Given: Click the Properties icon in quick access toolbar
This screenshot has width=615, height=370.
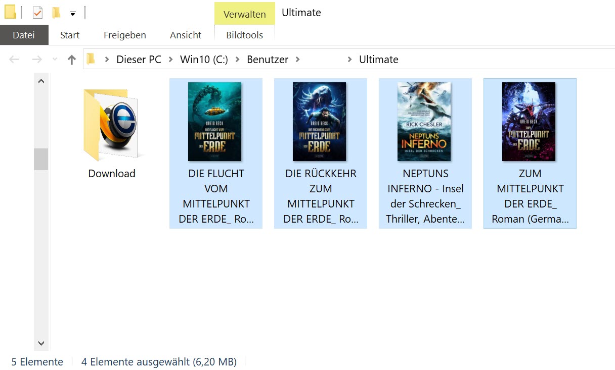Looking at the screenshot, I should (x=37, y=13).
